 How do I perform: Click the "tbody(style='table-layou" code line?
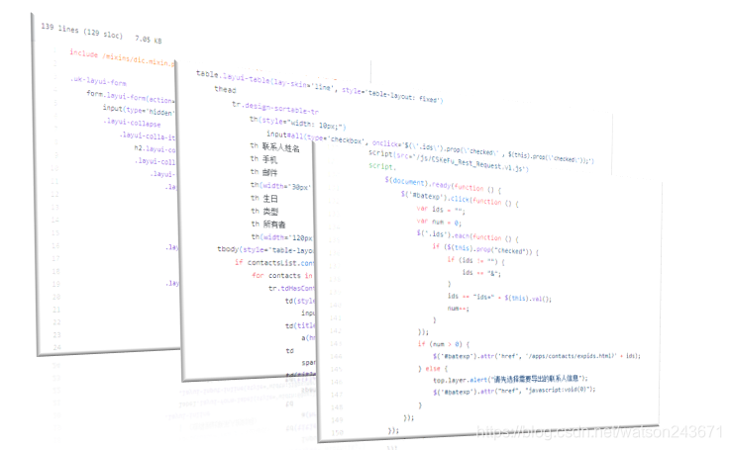tap(265, 250)
